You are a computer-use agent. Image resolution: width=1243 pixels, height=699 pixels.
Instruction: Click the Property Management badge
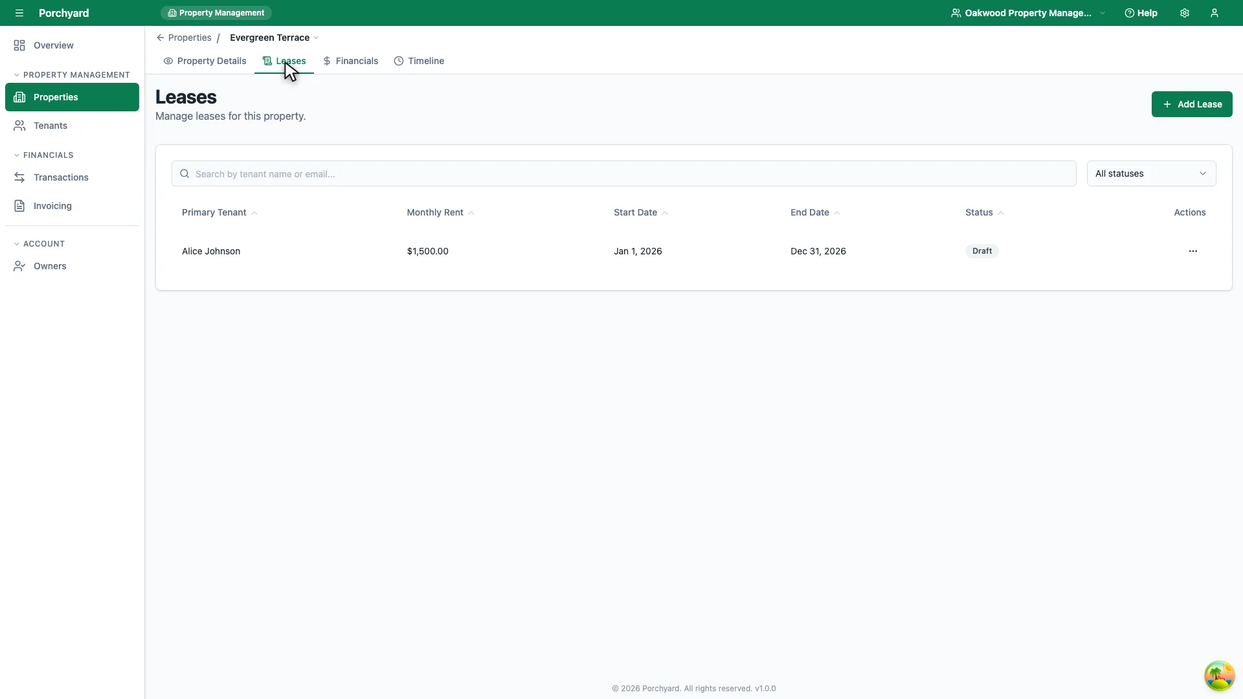(216, 13)
